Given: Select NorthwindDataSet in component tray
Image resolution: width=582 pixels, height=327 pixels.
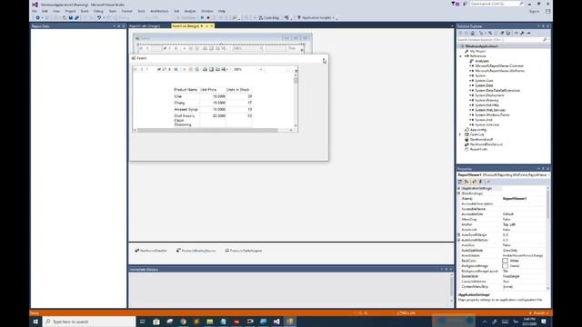Looking at the screenshot, I should click(151, 251).
